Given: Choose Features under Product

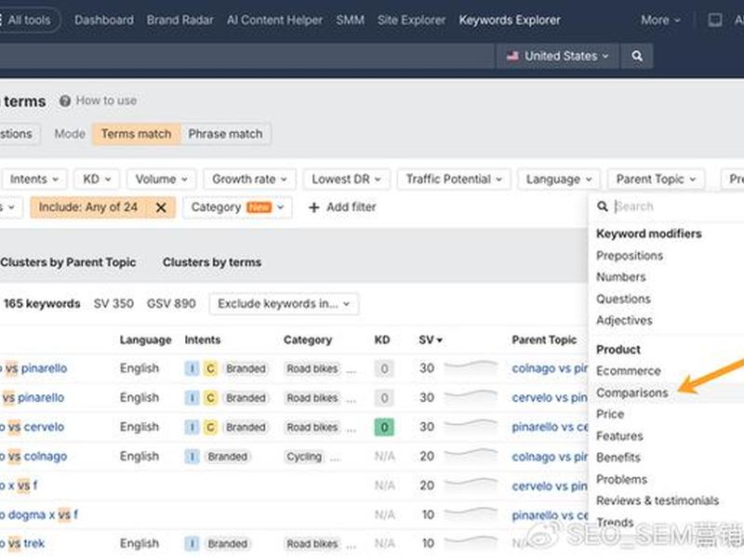Looking at the screenshot, I should [619, 436].
